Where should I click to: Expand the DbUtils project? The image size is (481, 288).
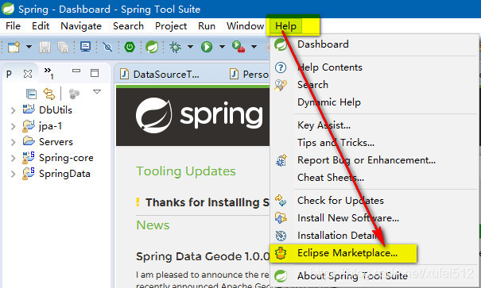(x=14, y=110)
